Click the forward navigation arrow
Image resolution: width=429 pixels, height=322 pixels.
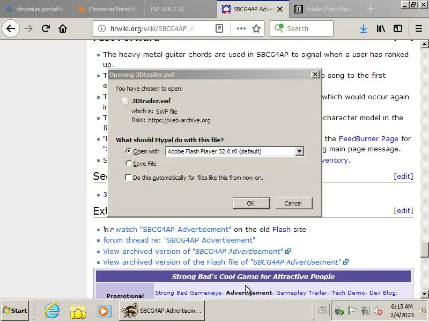click(28, 28)
